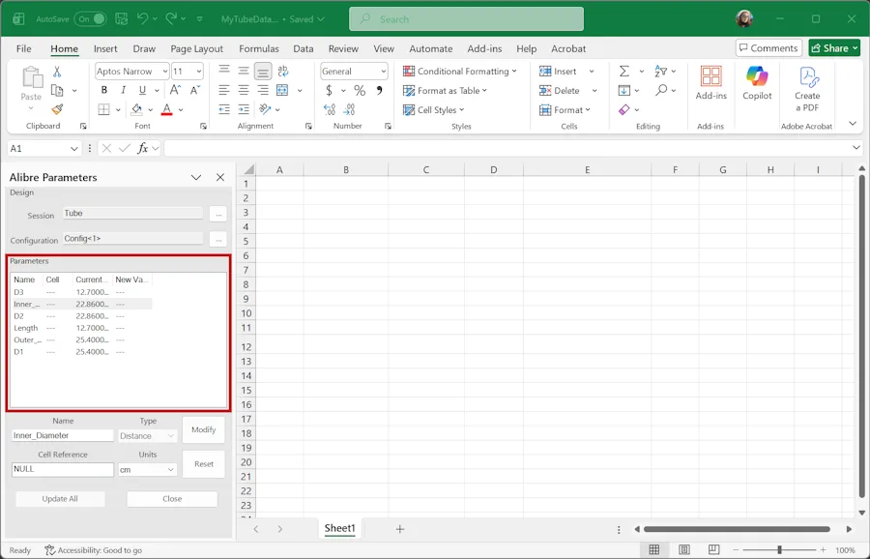Click the Percent Style icon
The image size is (870, 559).
(360, 91)
